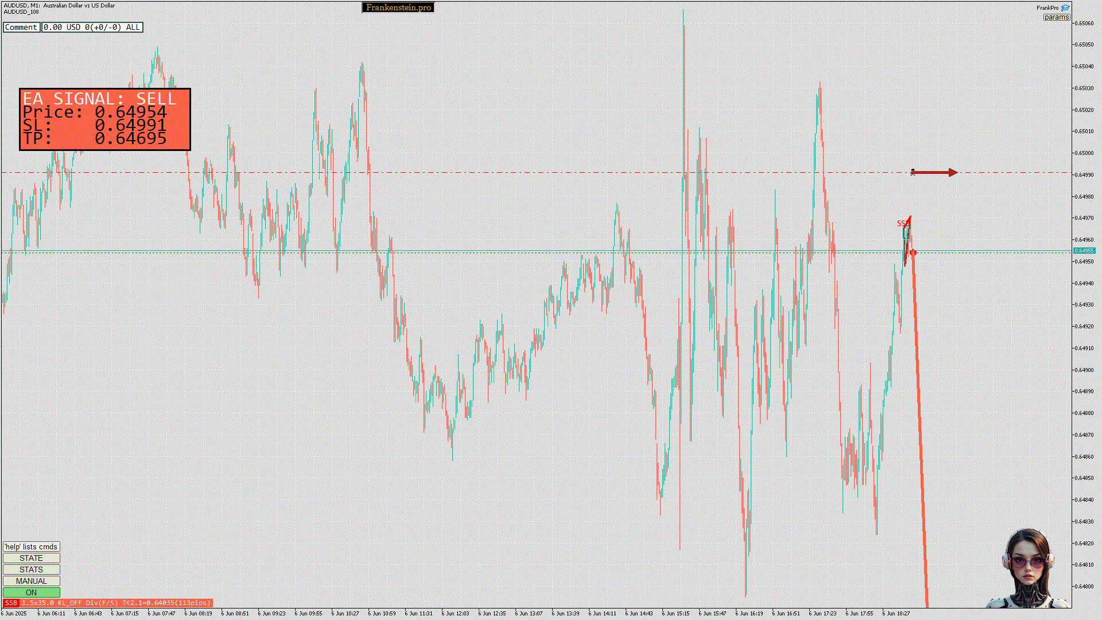Click the FrankPro graduation cap icon
The image size is (1102, 620).
(1065, 7)
